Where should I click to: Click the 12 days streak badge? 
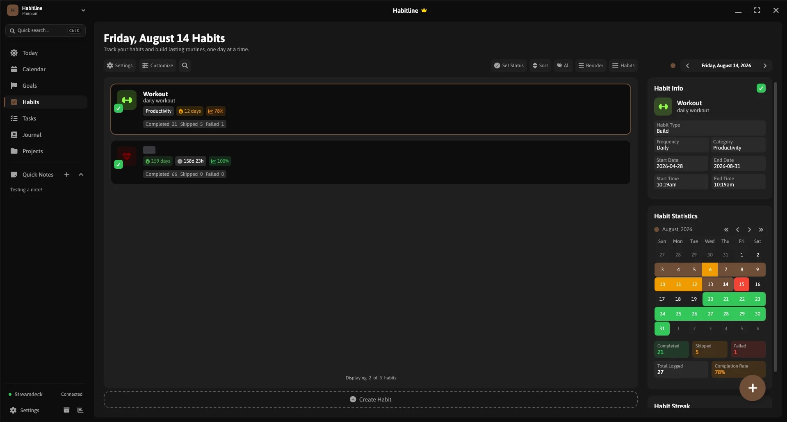pyautogui.click(x=190, y=111)
